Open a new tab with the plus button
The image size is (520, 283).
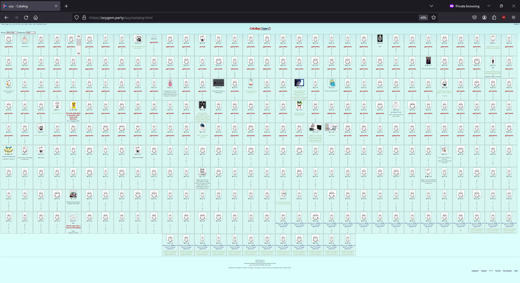[x=66, y=6]
